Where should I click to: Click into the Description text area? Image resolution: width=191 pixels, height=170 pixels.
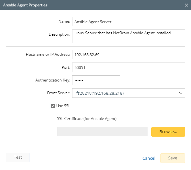(x=129, y=36)
